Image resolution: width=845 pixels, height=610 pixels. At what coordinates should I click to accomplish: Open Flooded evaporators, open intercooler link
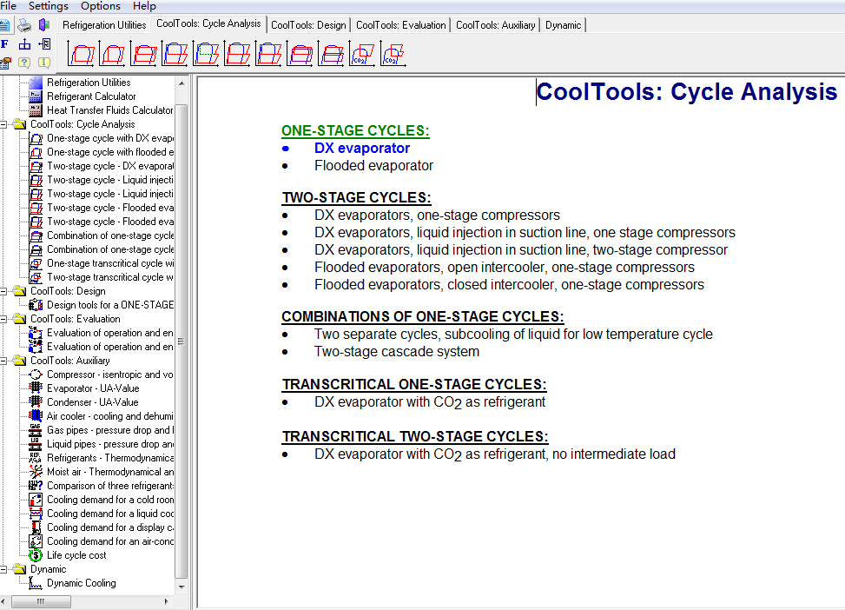click(x=505, y=268)
